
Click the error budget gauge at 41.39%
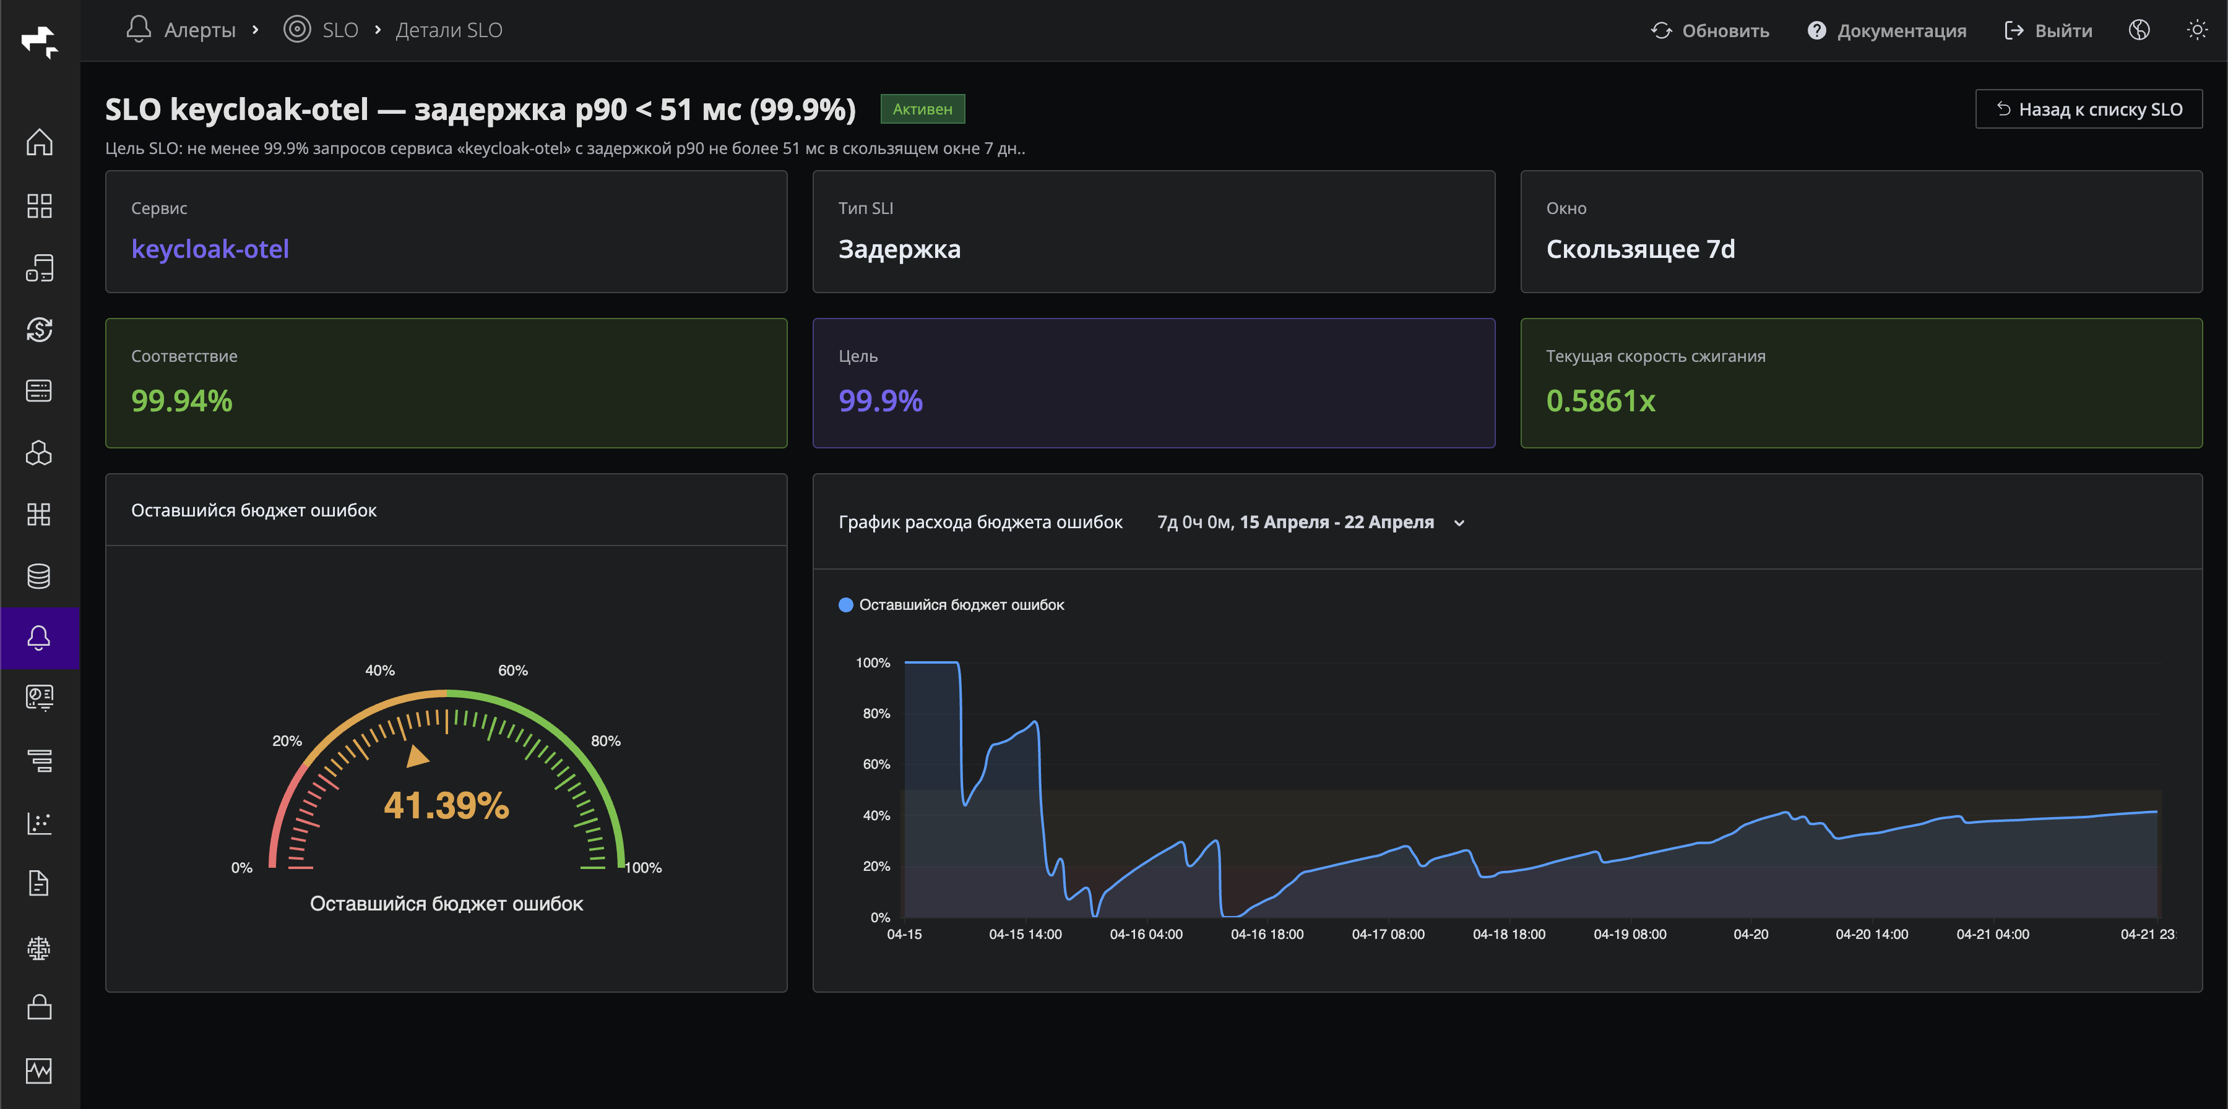446,805
